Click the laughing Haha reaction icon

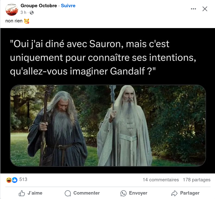coord(9,180)
